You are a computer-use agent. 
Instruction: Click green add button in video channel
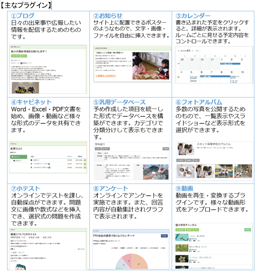click(x=248, y=230)
